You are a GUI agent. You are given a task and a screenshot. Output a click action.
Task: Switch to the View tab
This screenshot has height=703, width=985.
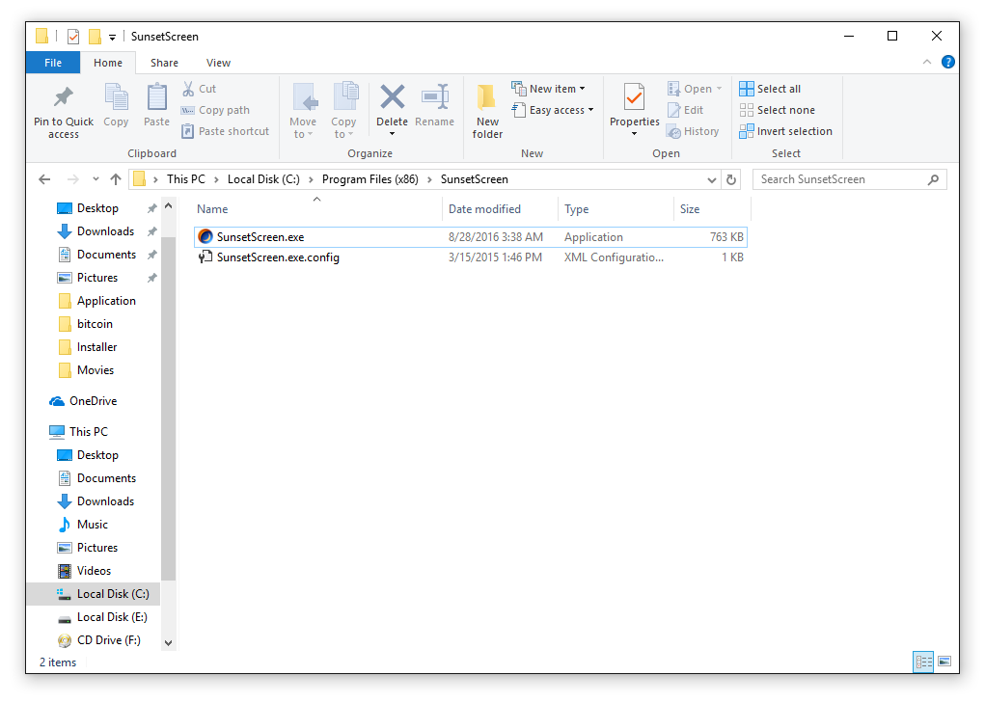pos(218,63)
